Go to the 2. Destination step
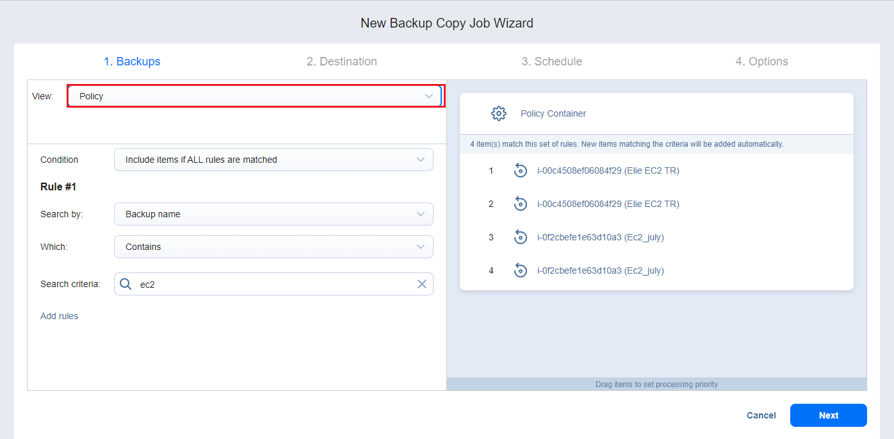 pos(341,62)
